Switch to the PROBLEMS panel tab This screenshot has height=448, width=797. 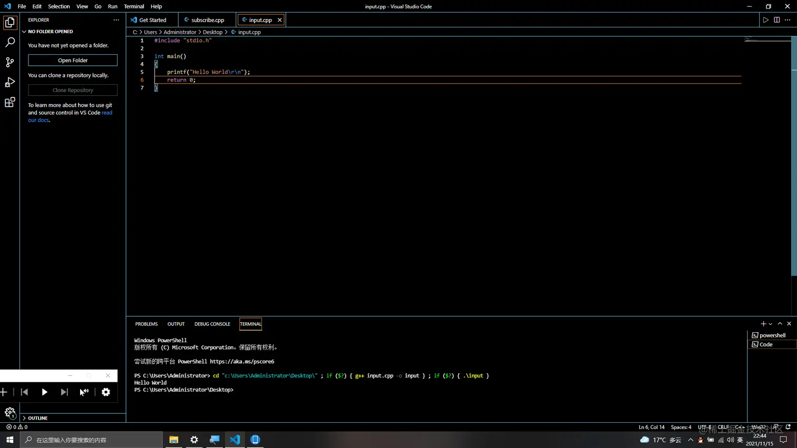click(147, 324)
